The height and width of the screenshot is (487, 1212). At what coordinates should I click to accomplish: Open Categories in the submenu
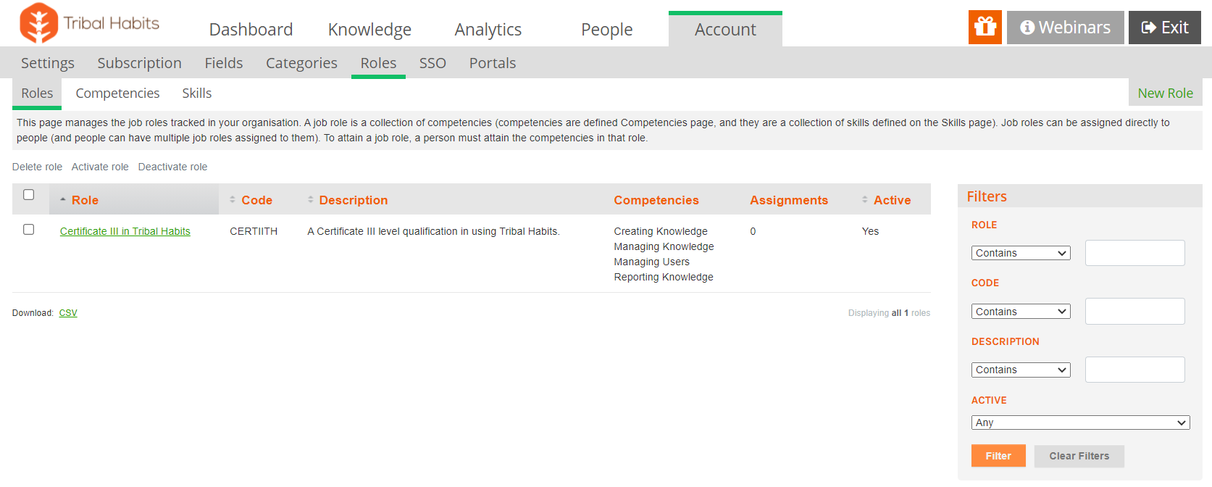coord(301,63)
